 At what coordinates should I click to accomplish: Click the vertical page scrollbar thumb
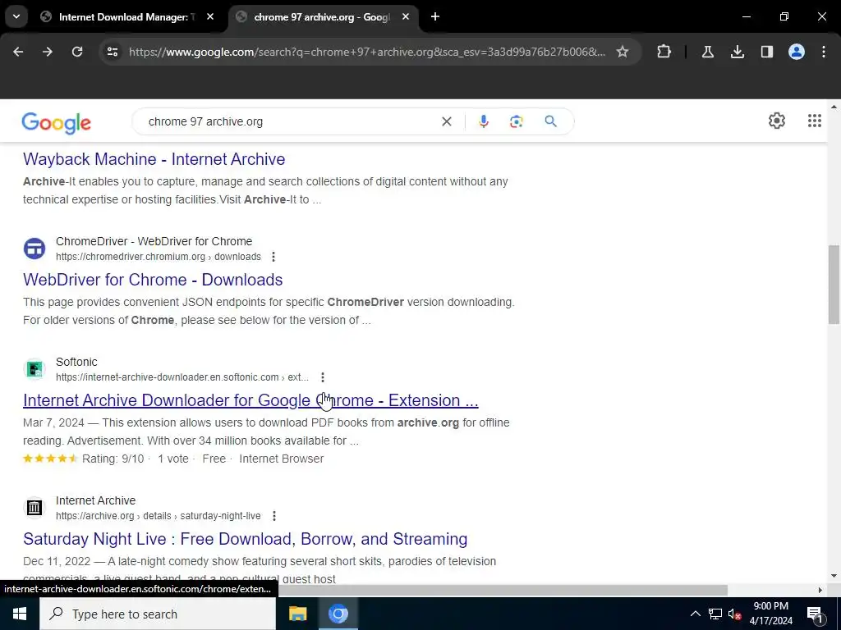click(834, 284)
